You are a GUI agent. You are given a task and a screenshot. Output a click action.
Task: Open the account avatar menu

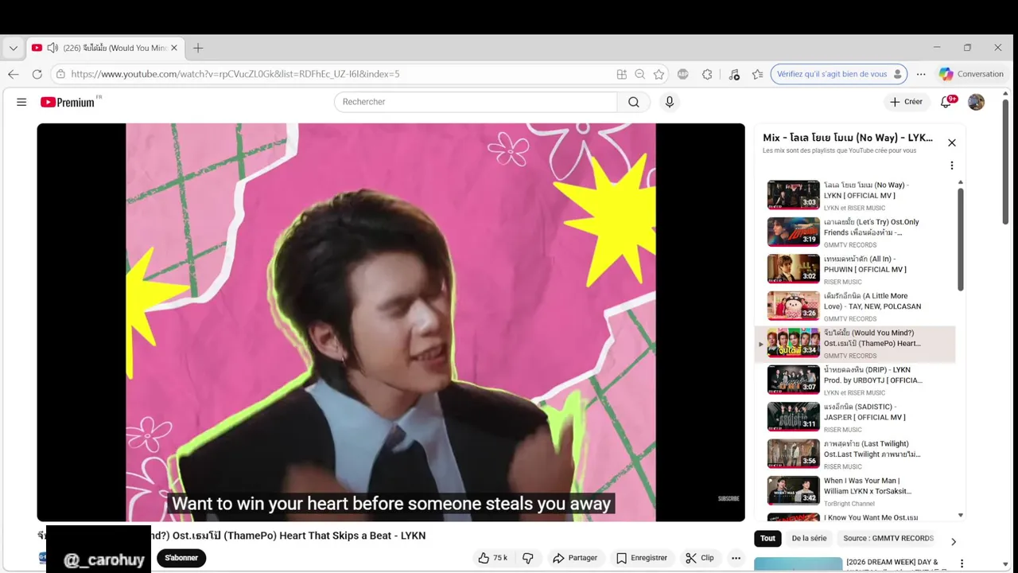(976, 102)
